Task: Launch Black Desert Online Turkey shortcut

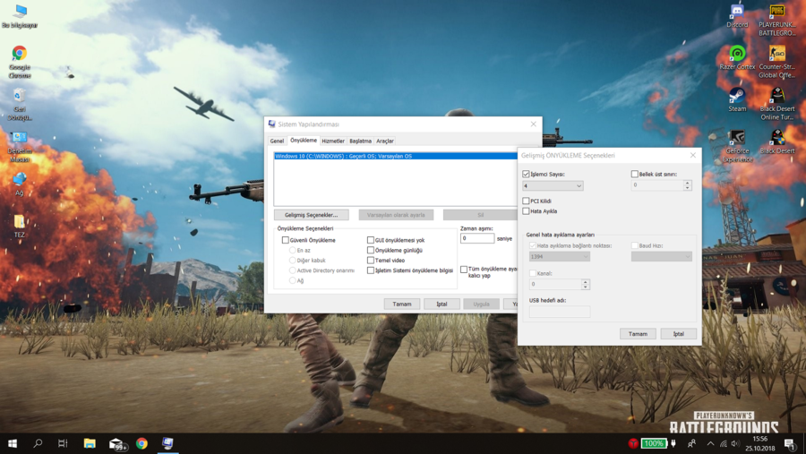Action: pos(777,104)
